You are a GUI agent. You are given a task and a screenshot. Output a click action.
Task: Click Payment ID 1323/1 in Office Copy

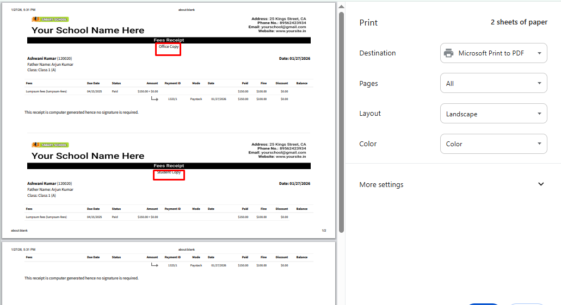[172, 99]
